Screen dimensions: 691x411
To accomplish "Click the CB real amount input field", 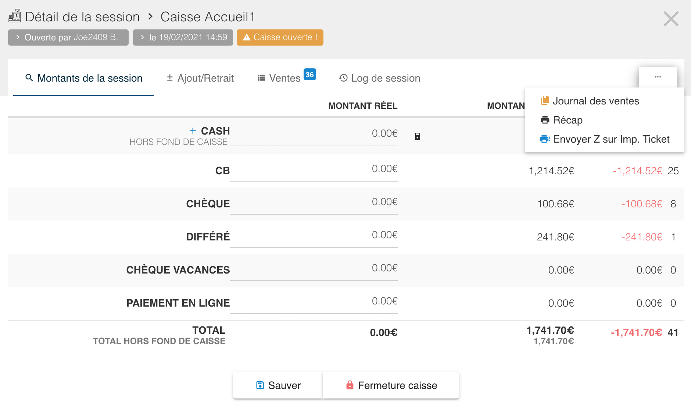I will (x=314, y=169).
